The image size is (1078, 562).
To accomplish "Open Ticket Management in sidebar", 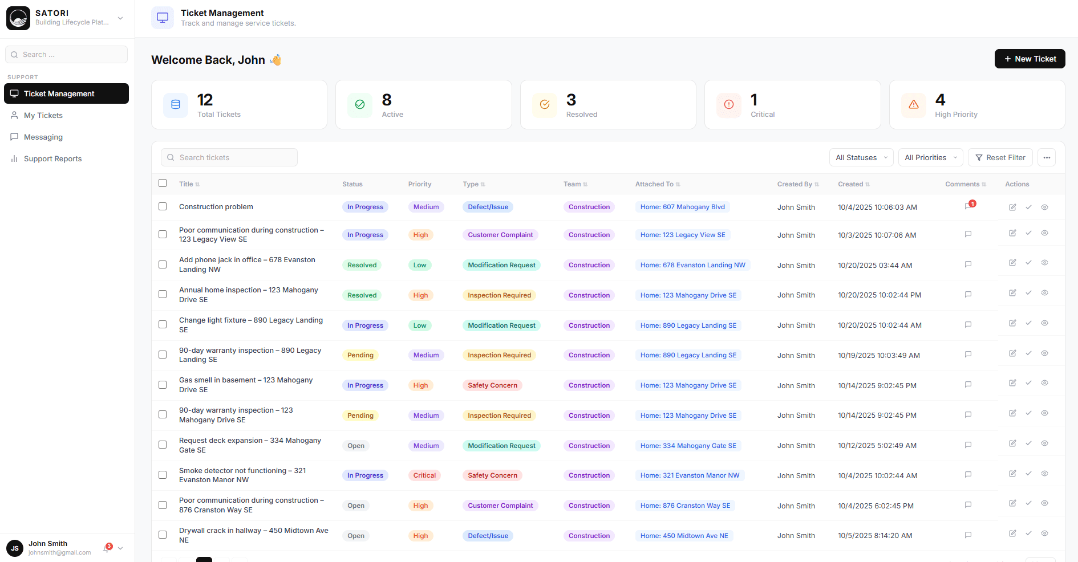I will pos(66,93).
